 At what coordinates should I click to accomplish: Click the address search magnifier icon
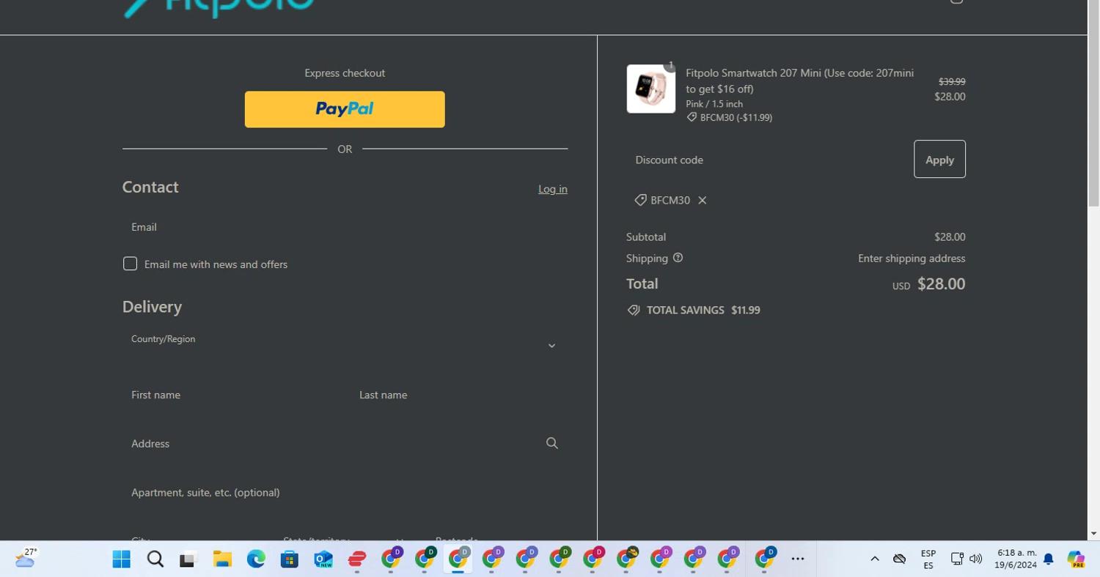click(x=552, y=443)
